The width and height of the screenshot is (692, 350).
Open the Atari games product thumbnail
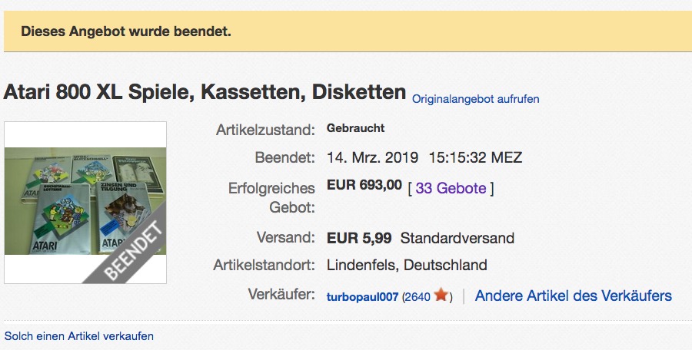[85, 203]
